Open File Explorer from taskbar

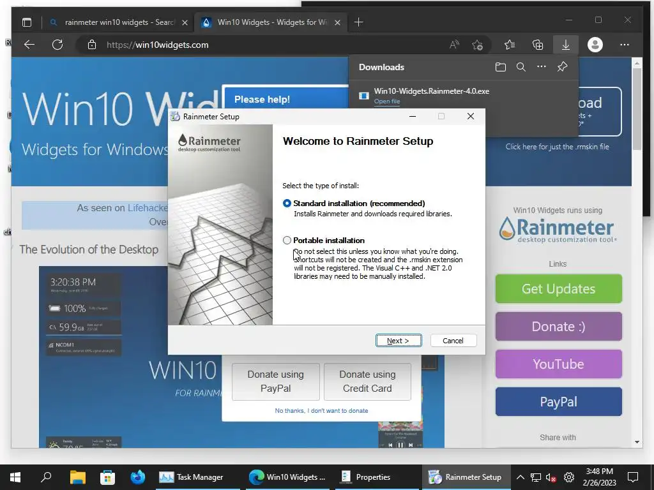77,477
